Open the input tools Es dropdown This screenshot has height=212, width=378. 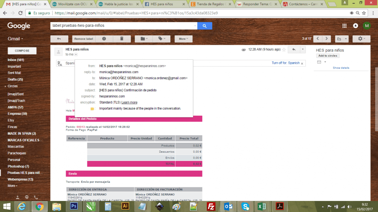coord(342,39)
